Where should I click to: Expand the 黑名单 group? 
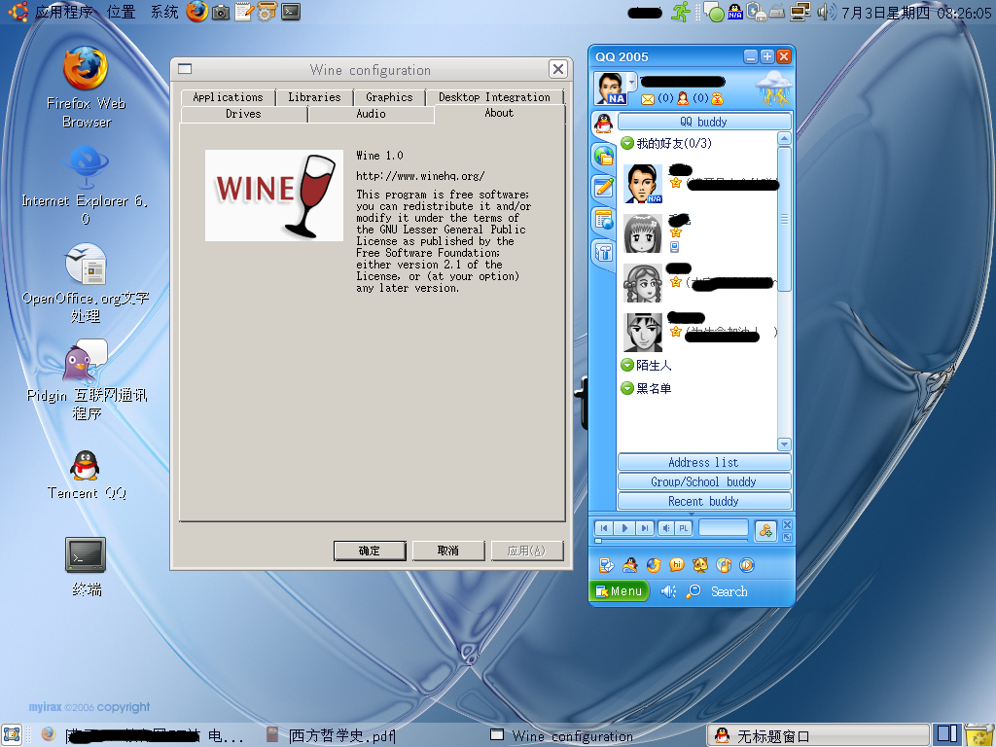[627, 387]
